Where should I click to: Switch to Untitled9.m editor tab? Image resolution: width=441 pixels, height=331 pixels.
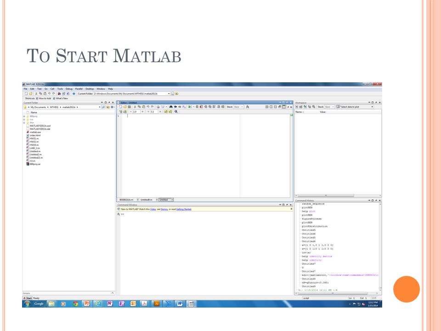coord(146,200)
